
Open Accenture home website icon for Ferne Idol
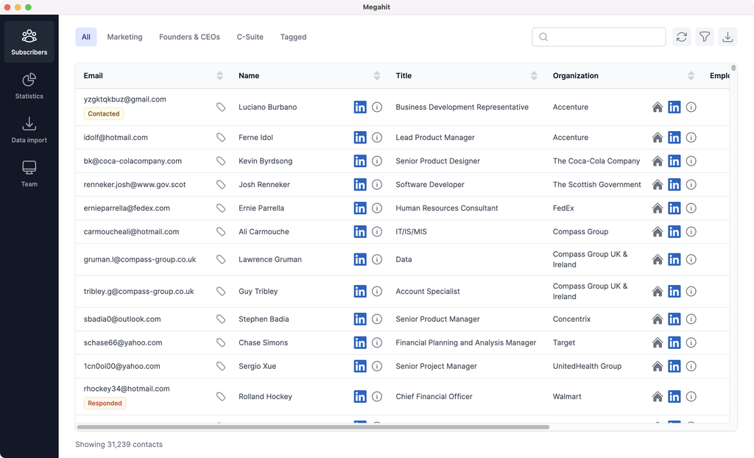point(658,138)
